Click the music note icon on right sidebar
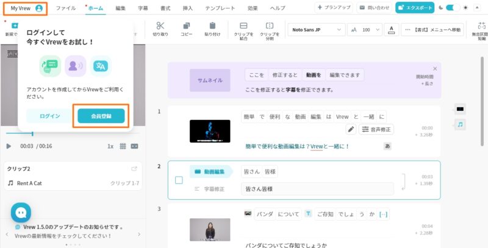The height and width of the screenshot is (248, 488). [460, 124]
